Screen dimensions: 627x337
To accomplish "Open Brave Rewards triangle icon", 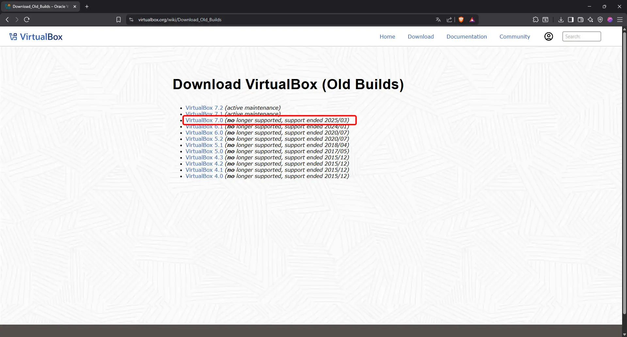I will click(472, 20).
